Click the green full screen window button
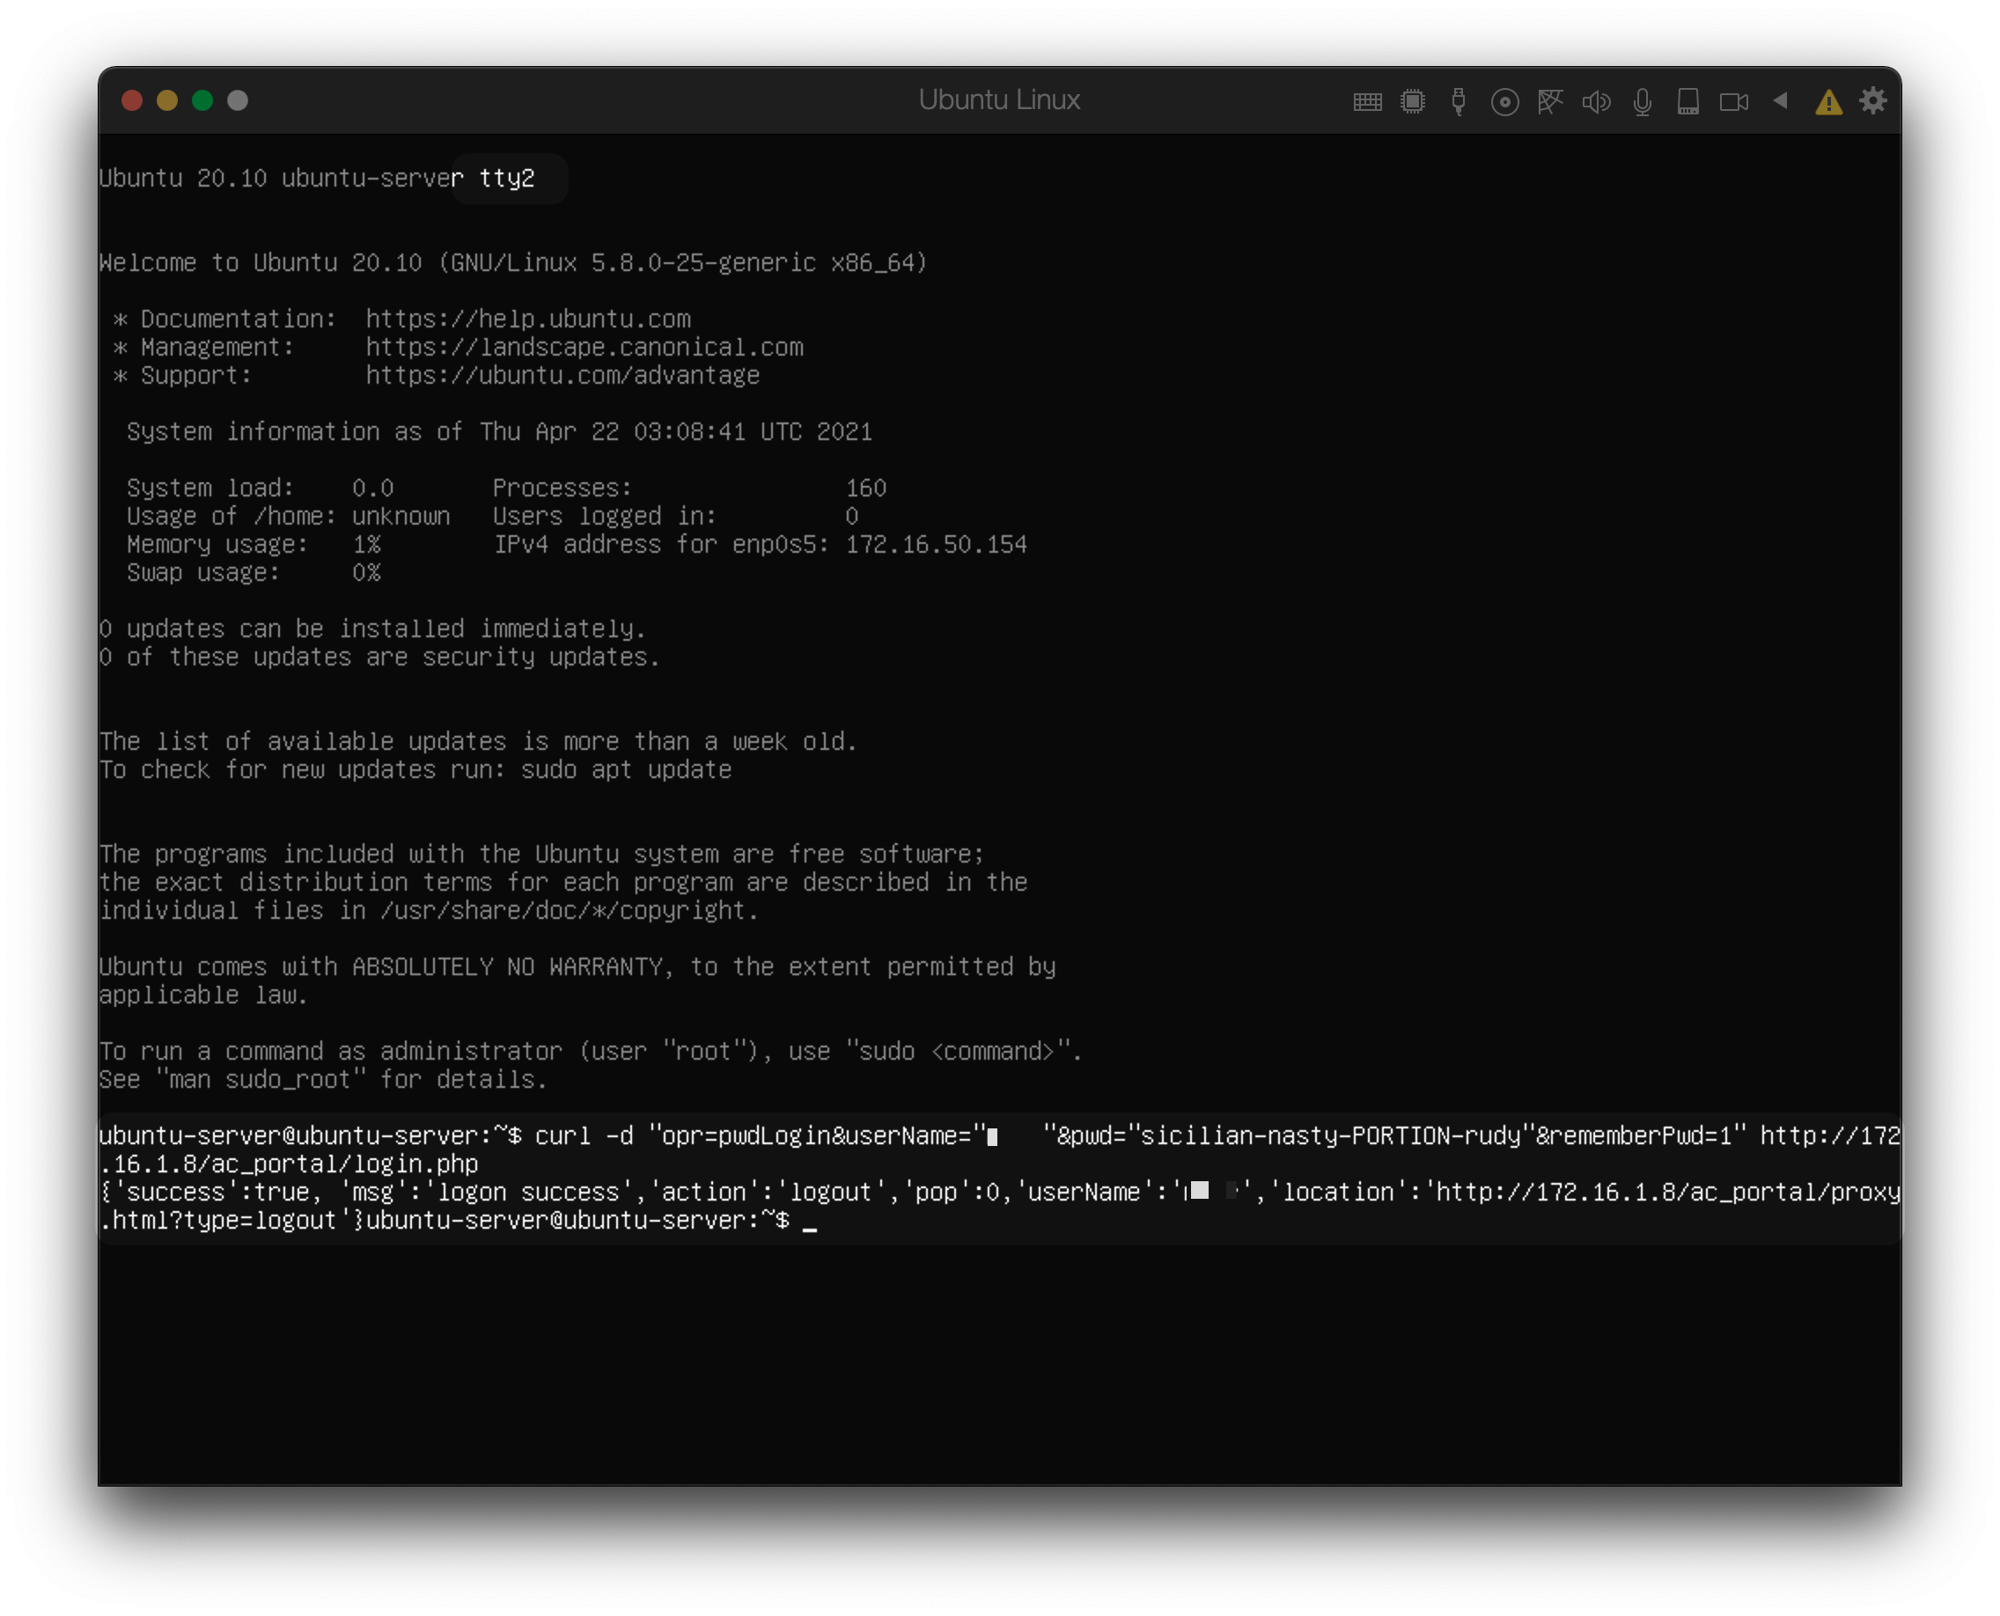Image resolution: width=2000 pixels, height=1616 pixels. pos(202,100)
